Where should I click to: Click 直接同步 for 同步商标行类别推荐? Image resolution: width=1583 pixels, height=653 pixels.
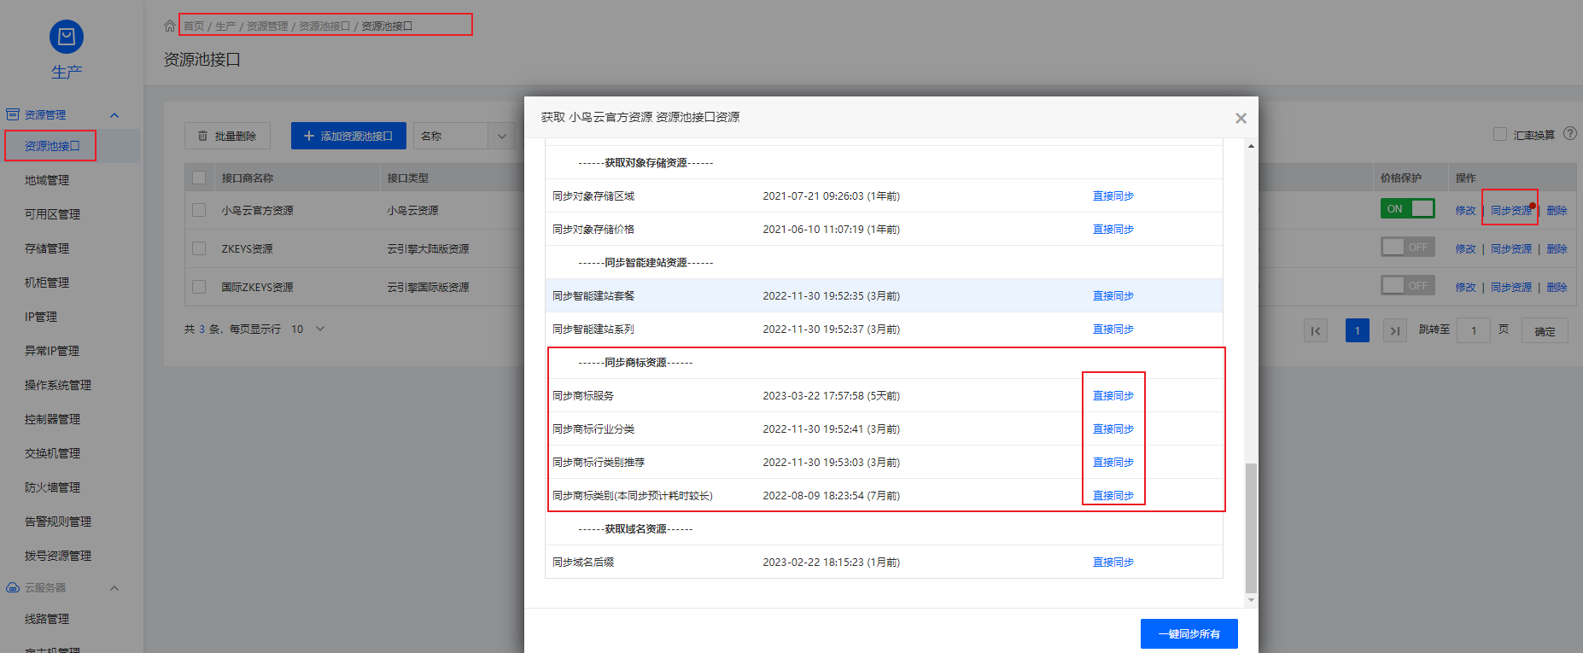1113,463
